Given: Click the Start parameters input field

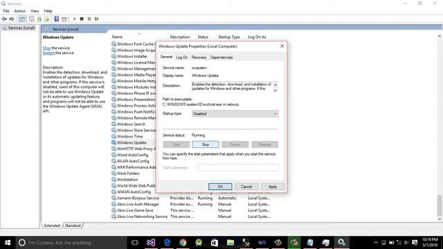Looking at the screenshot, I should point(238,167).
